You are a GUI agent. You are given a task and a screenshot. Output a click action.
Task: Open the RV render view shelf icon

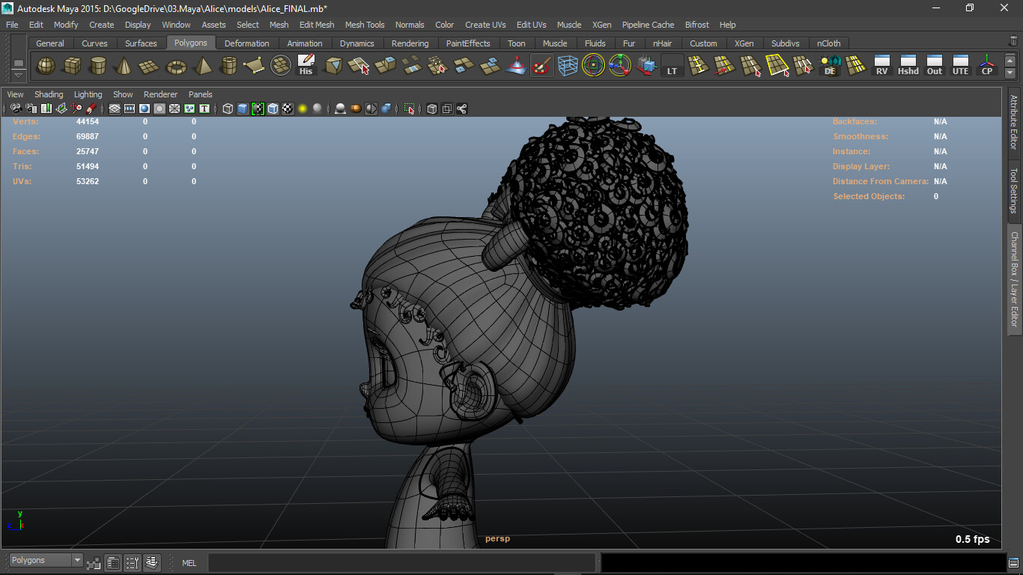pos(882,67)
